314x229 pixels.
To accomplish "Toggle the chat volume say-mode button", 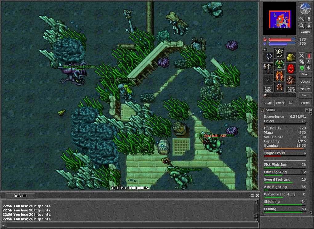I will pyautogui.click(x=4, y=225).
